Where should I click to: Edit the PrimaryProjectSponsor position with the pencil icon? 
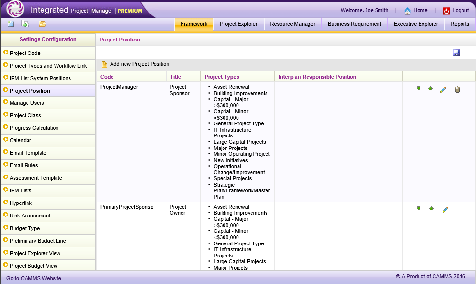coord(445,209)
